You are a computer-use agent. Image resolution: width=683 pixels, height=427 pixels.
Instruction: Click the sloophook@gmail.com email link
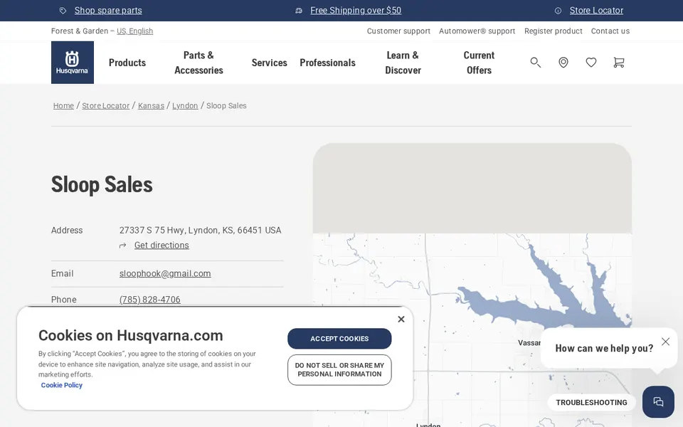click(x=165, y=273)
